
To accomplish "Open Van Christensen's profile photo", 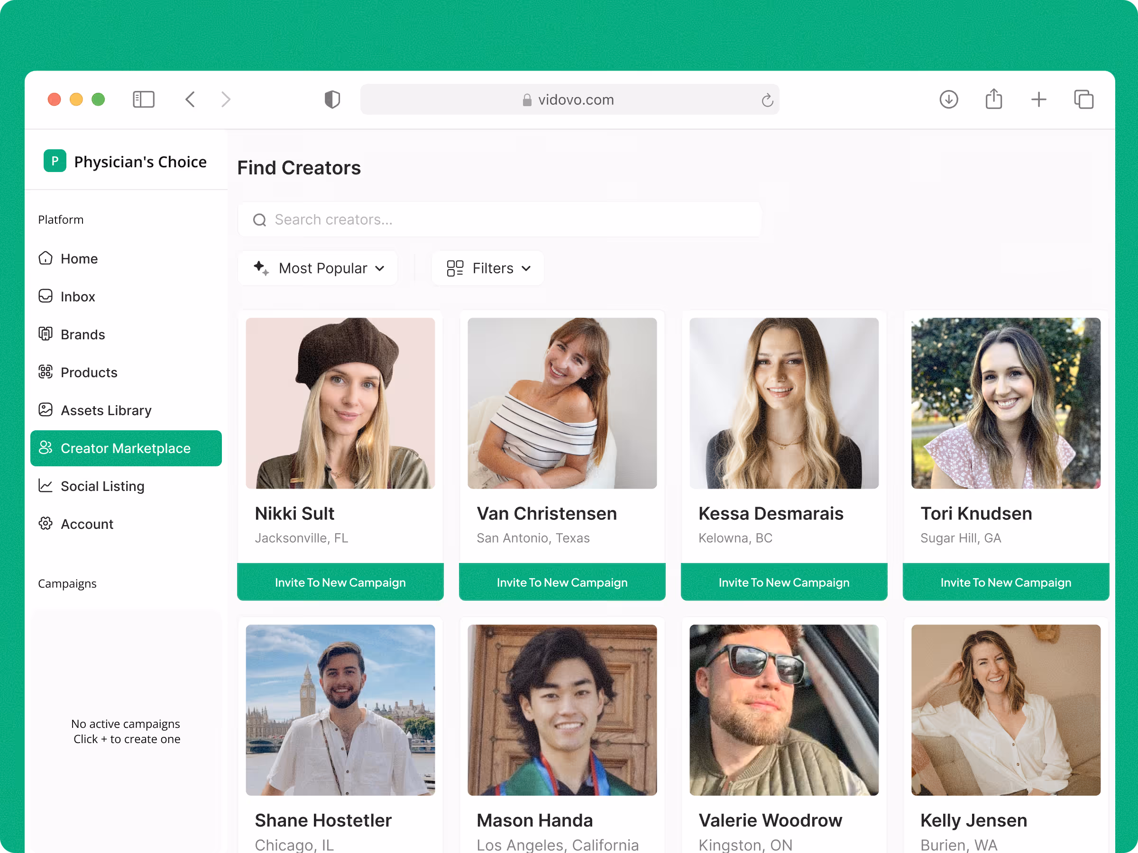I will tap(562, 403).
